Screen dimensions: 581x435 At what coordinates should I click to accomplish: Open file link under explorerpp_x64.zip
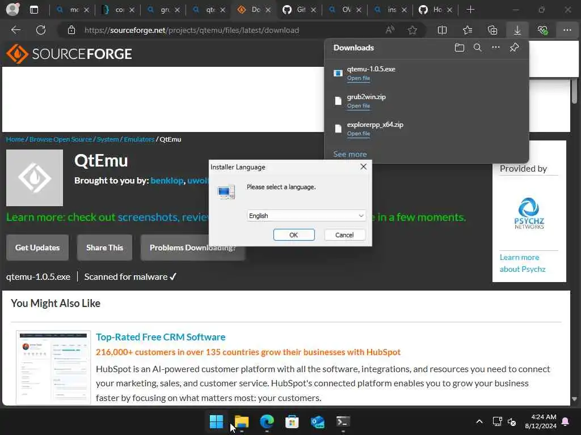359,134
